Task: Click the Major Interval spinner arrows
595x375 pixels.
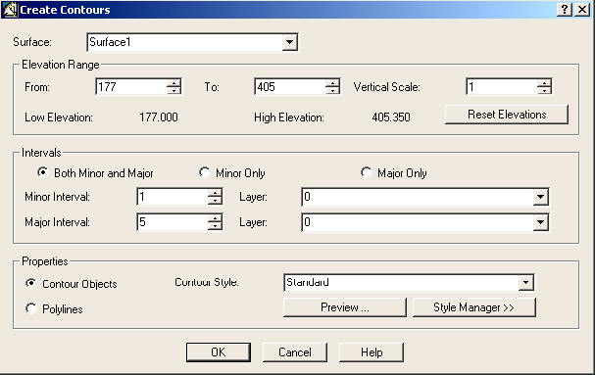Action: tap(215, 222)
